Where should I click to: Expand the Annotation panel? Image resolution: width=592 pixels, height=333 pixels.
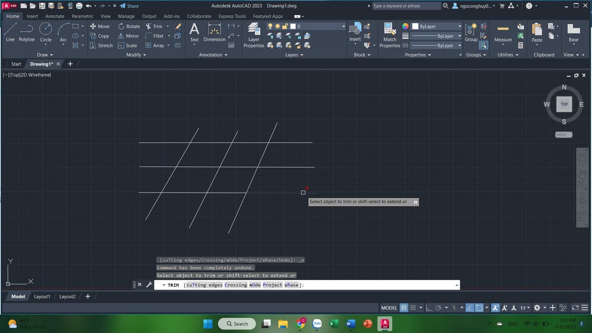pyautogui.click(x=213, y=55)
